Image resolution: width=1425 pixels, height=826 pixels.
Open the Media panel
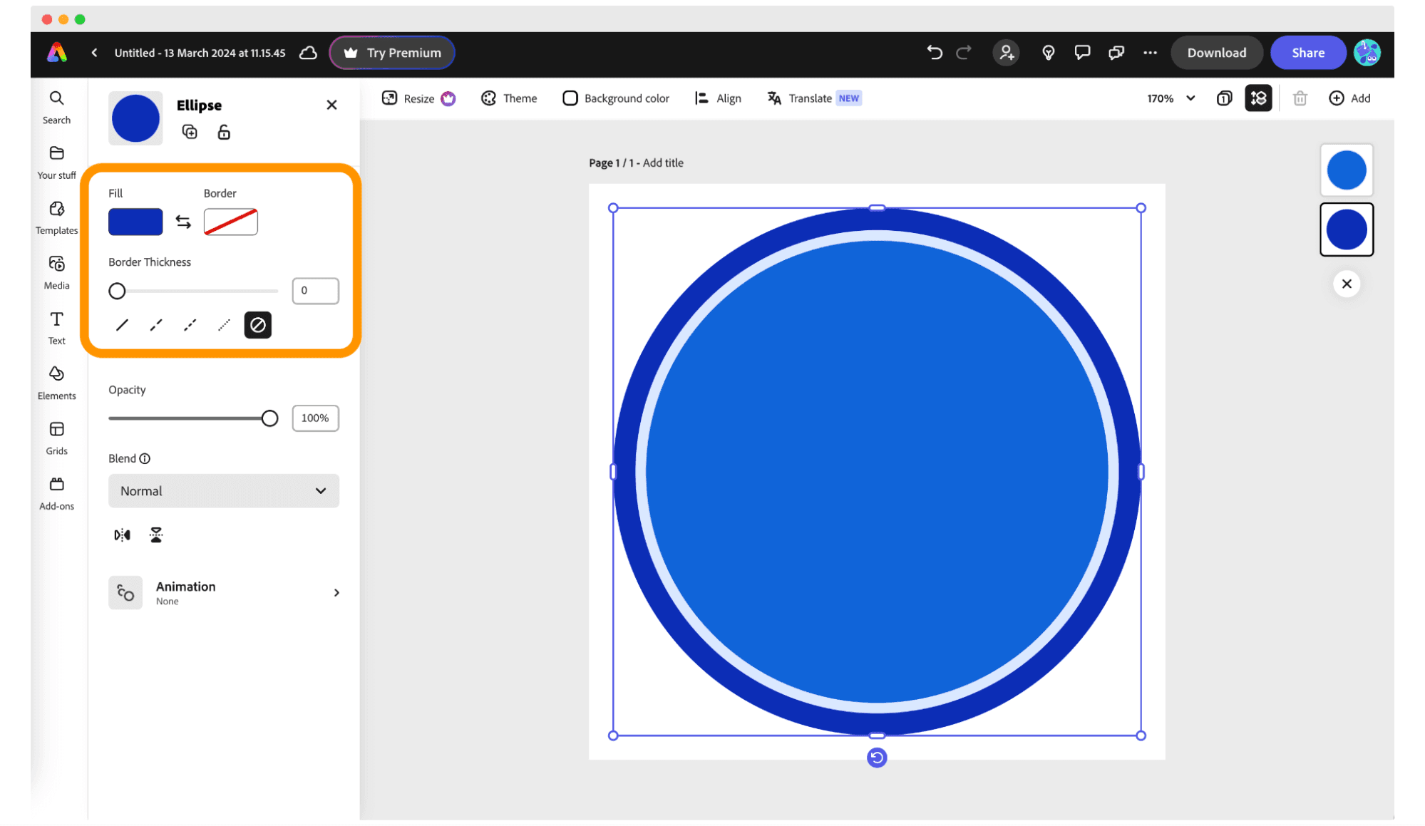[56, 273]
